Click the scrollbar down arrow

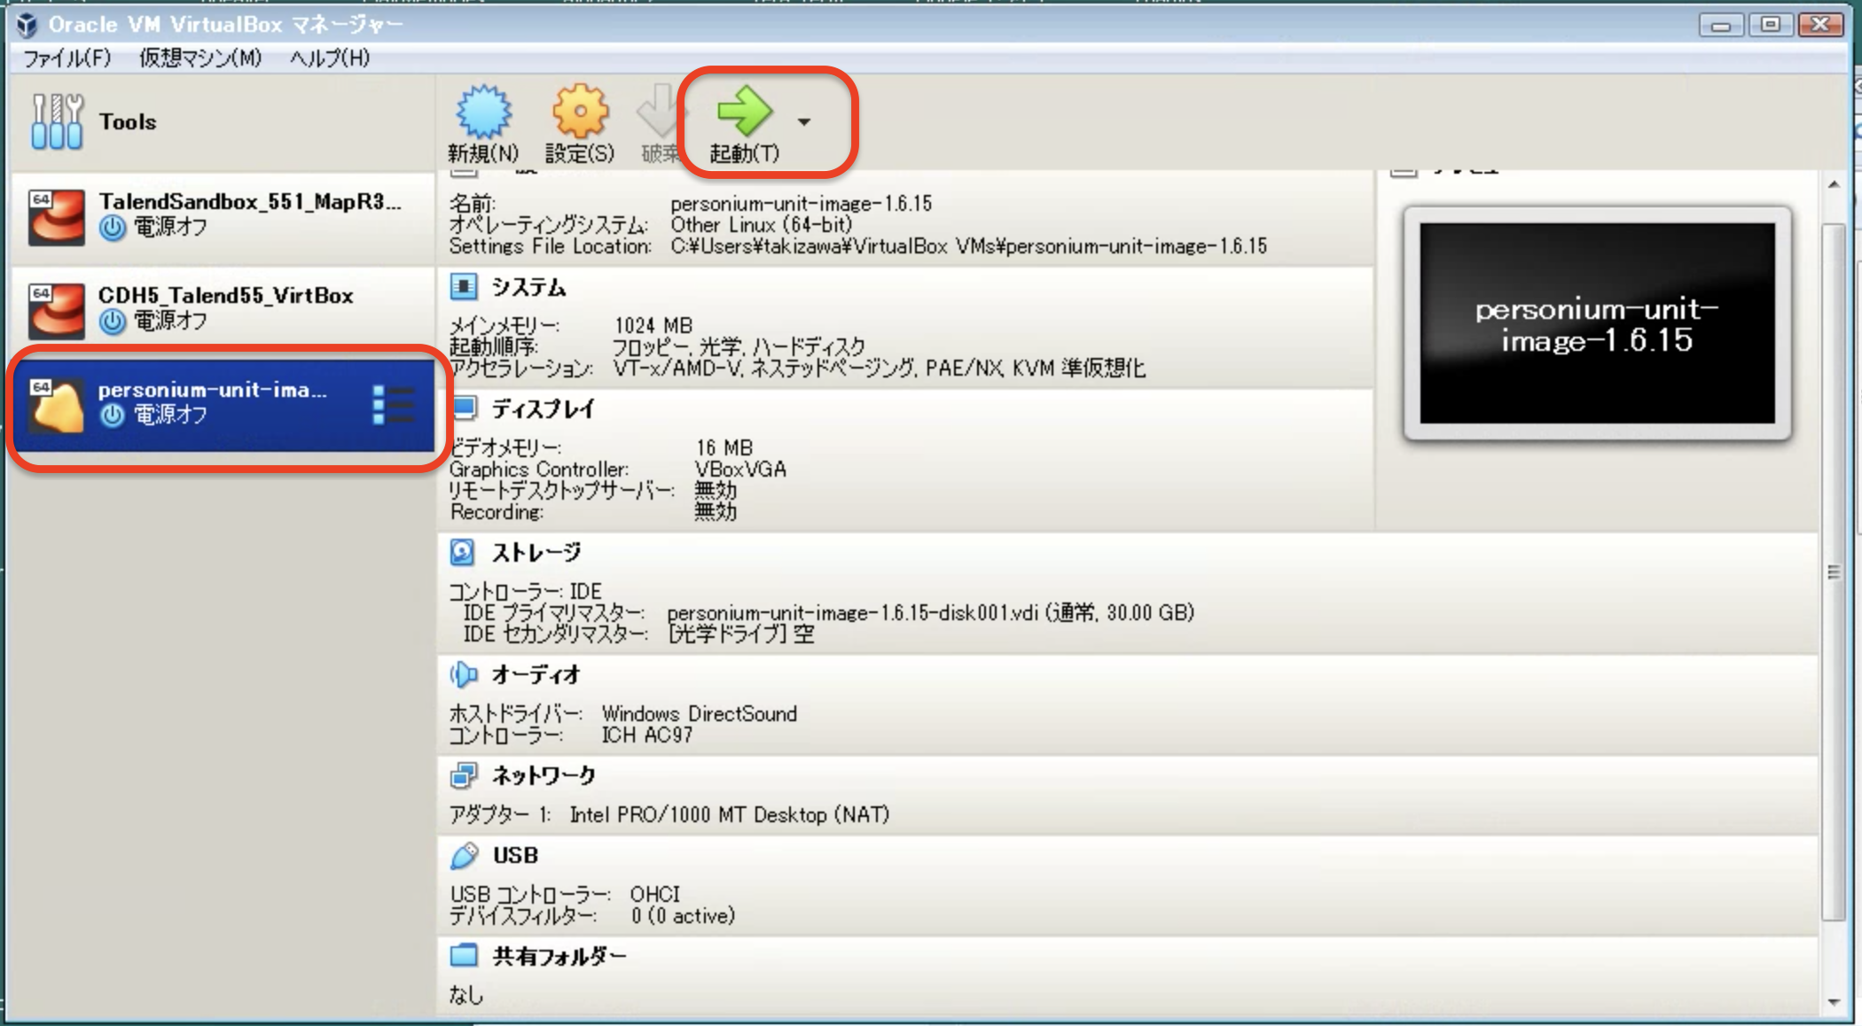pos(1834,1002)
